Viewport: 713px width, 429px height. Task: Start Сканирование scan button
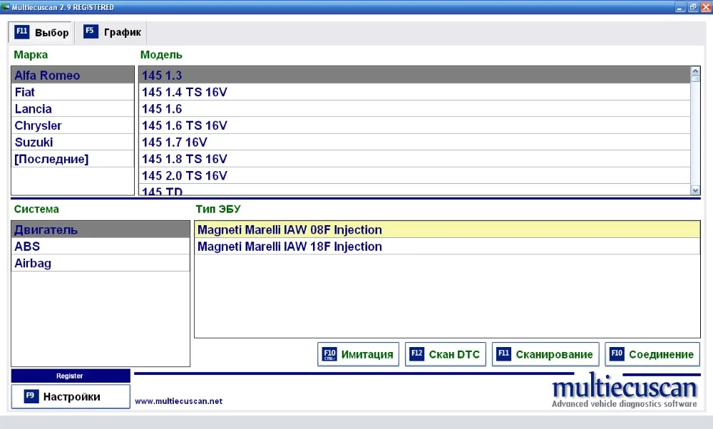pyautogui.click(x=545, y=354)
